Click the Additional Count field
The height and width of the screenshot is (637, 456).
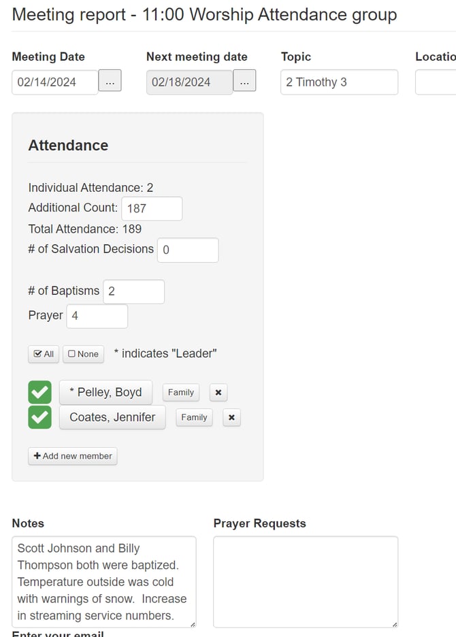(x=151, y=208)
